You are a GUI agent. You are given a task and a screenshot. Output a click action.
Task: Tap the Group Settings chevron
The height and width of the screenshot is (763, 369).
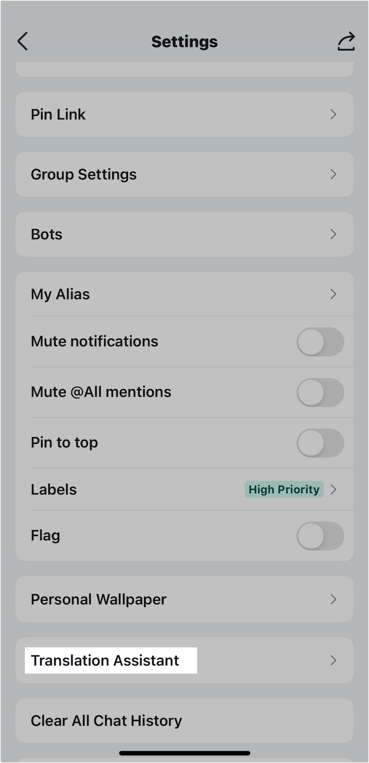(334, 174)
